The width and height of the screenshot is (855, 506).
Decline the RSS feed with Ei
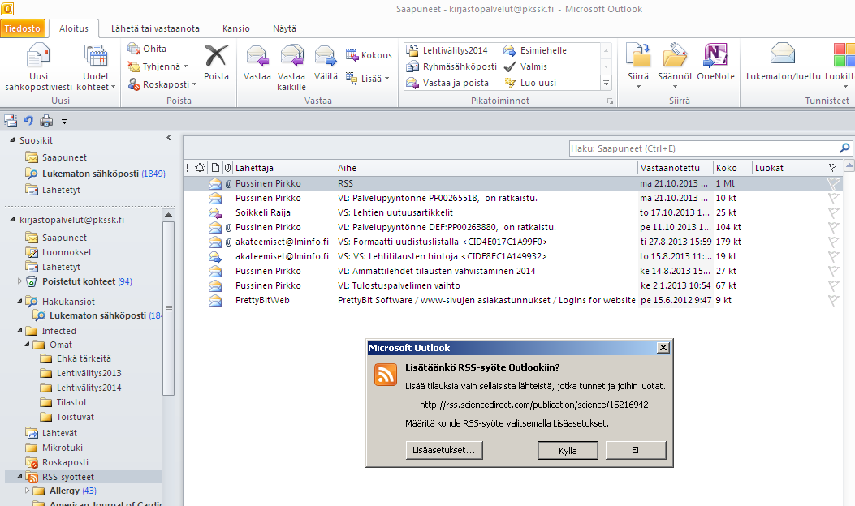(x=635, y=450)
